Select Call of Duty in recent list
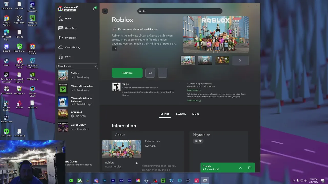Screen dimensions: 328x184 click(77, 127)
